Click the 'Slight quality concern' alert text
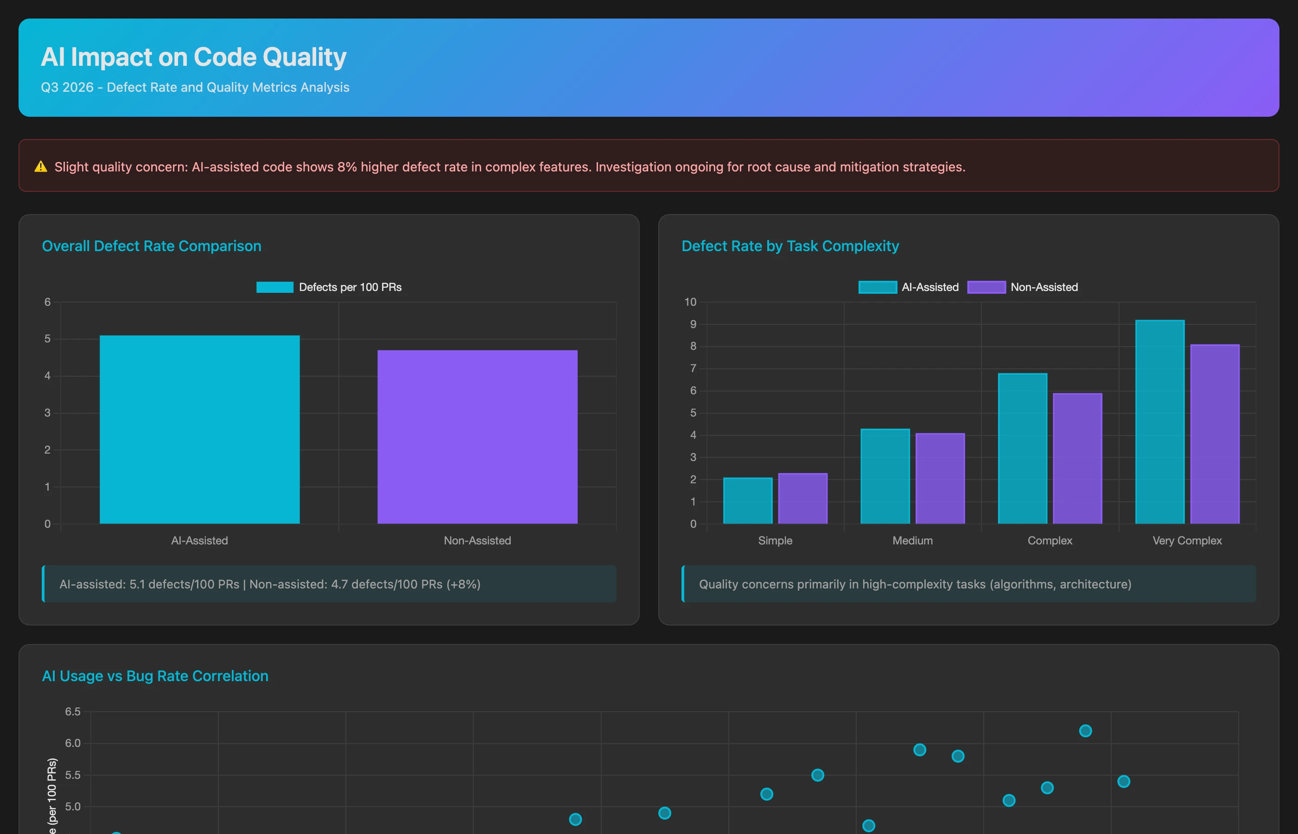 (x=510, y=167)
